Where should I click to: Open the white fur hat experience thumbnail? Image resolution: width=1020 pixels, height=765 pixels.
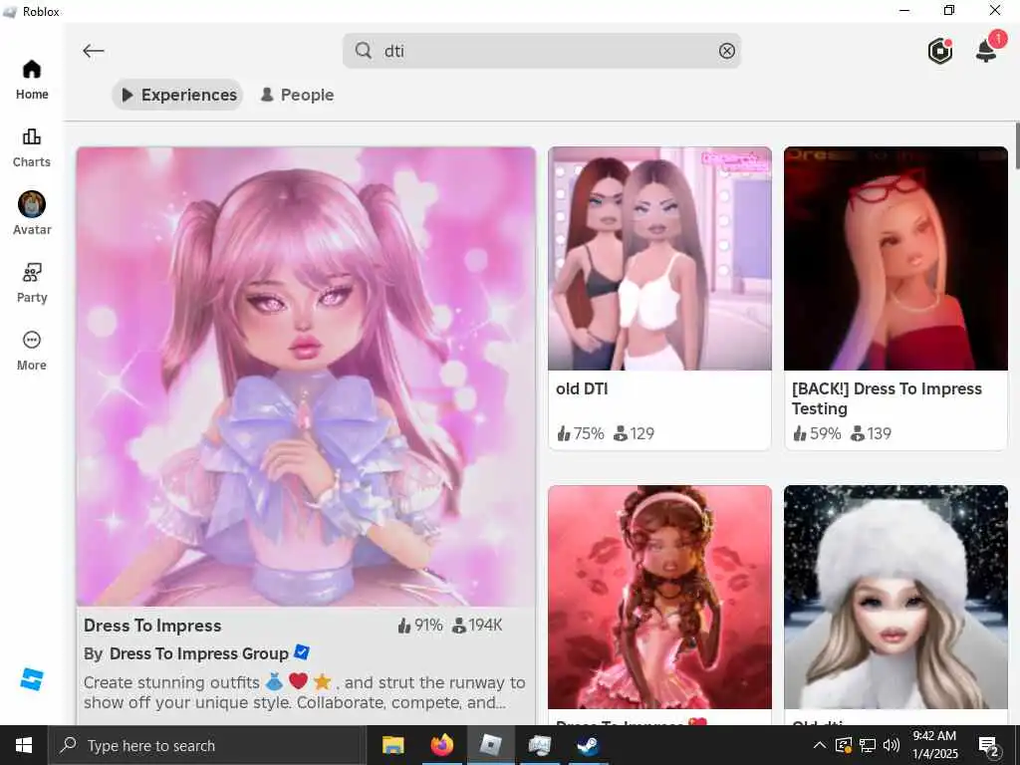pos(895,598)
